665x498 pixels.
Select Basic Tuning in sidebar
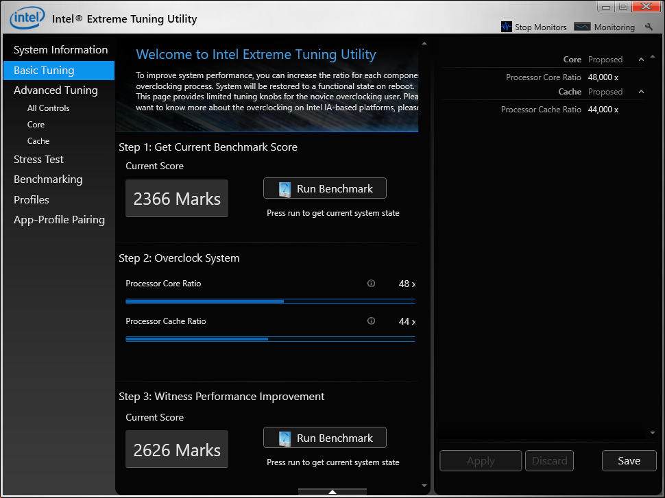point(59,71)
